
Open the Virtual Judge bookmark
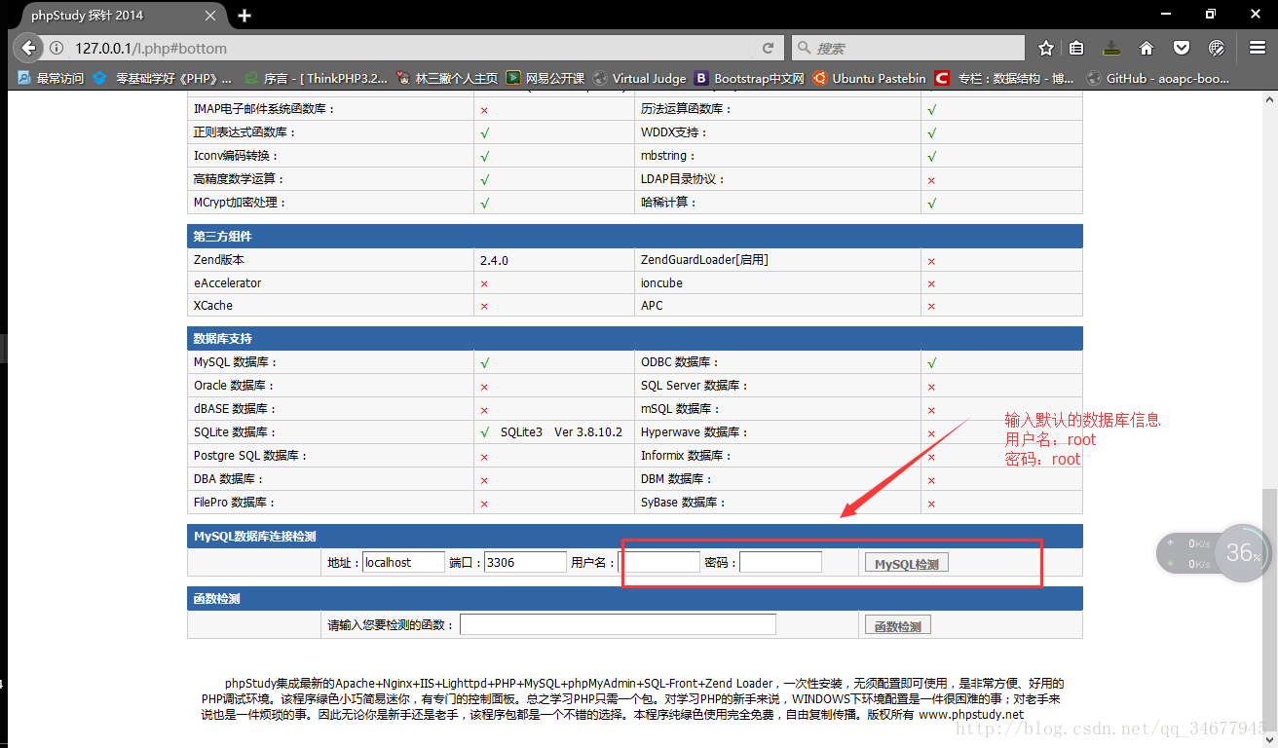[640, 78]
